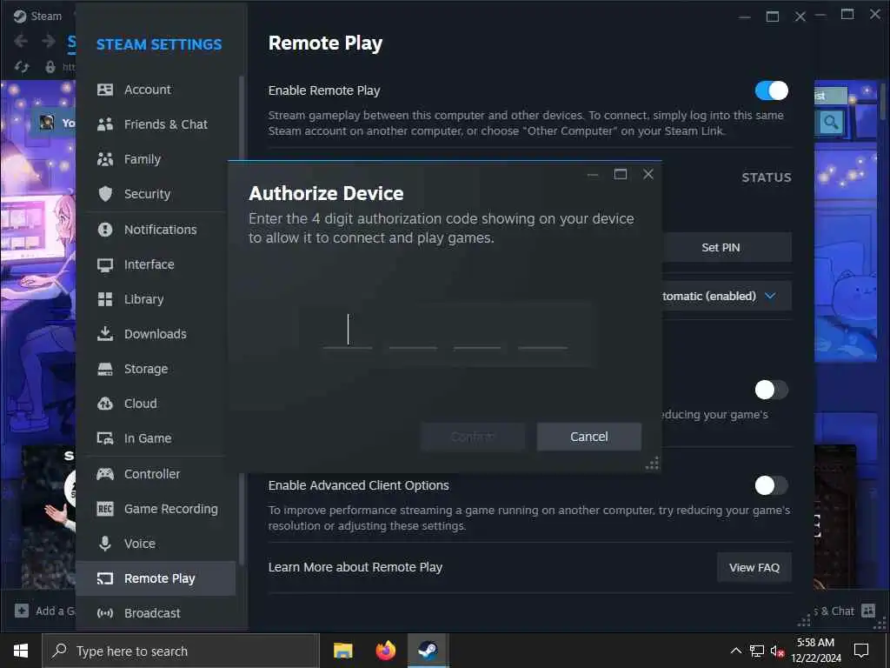Click the Steam taskbar icon
Viewport: 890px width, 668px height.
click(428, 651)
